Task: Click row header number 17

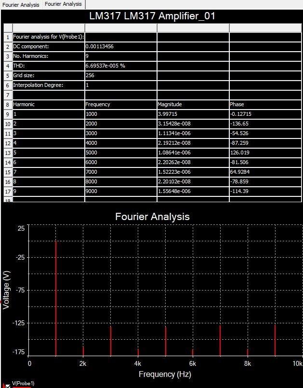Action: pyautogui.click(x=8, y=192)
